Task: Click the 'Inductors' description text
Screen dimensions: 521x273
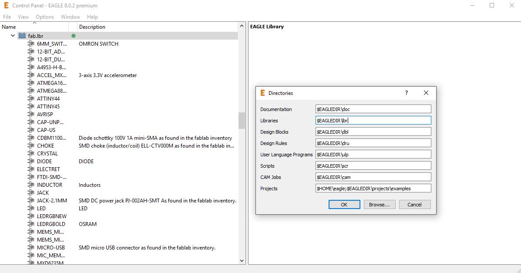Action: (90, 185)
